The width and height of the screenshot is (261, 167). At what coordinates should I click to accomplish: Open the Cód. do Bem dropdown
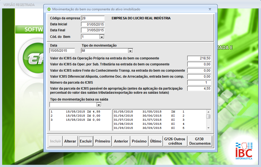[102, 37]
